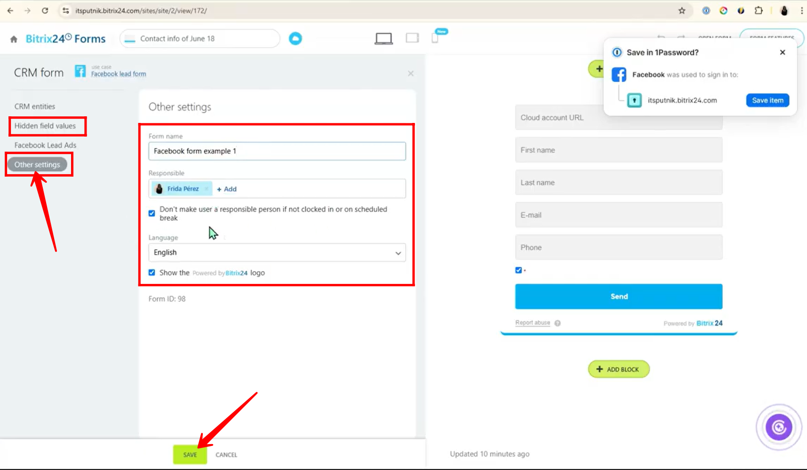Click the Bitrix24 link in logo checkbox label
807x470 pixels.
236,273
